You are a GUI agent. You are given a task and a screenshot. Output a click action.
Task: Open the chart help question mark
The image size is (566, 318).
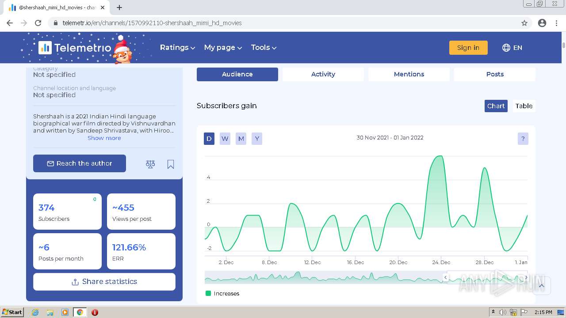point(523,139)
